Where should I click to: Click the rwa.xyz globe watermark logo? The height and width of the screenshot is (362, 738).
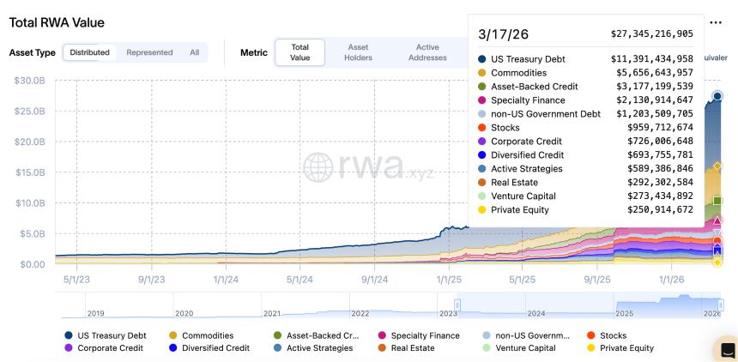318,167
